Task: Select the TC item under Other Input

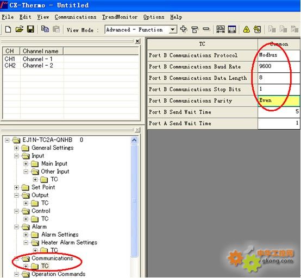Action: click(x=54, y=179)
